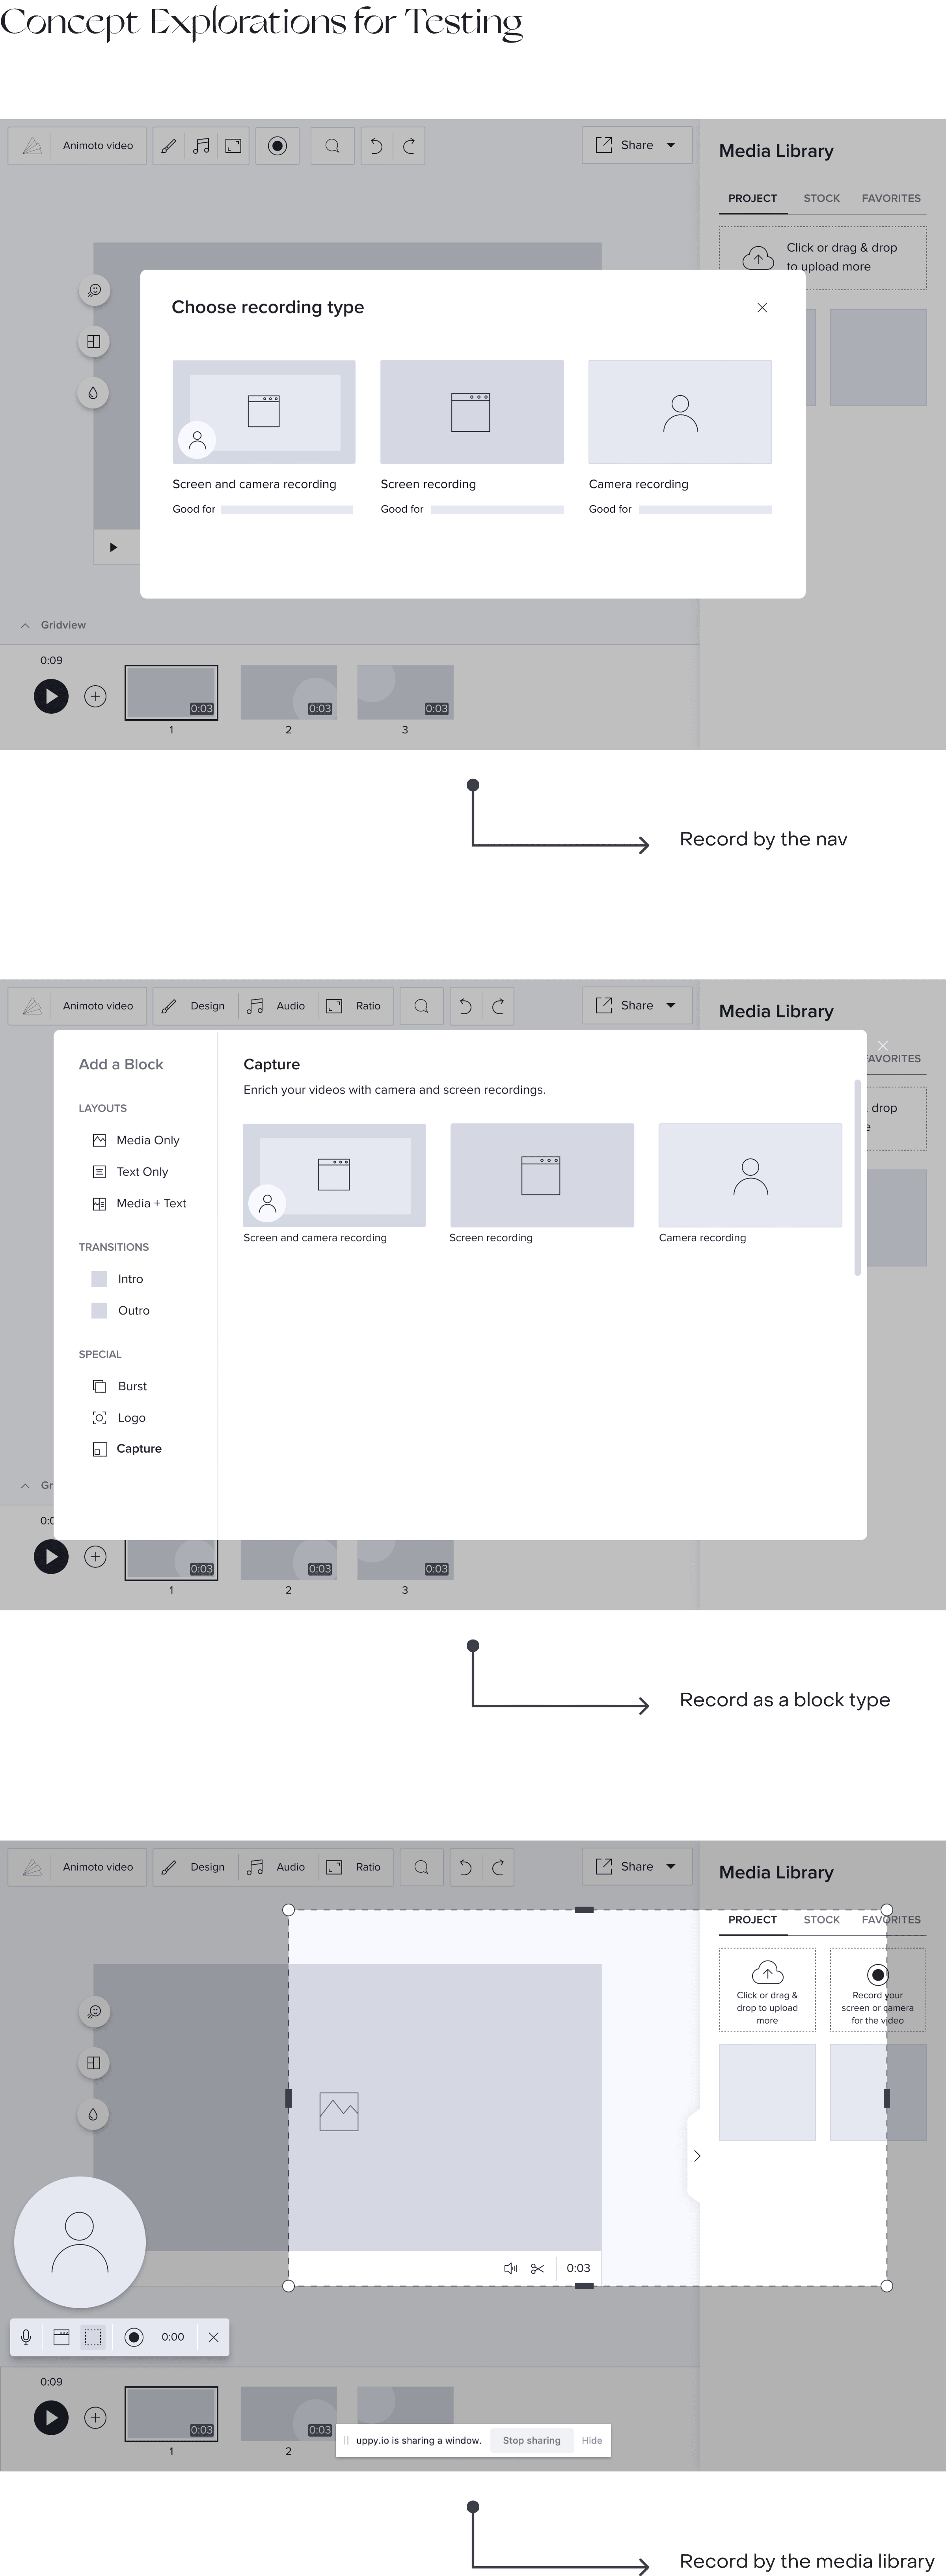Start recording with the record circle beside 0:00

click(x=134, y=2337)
